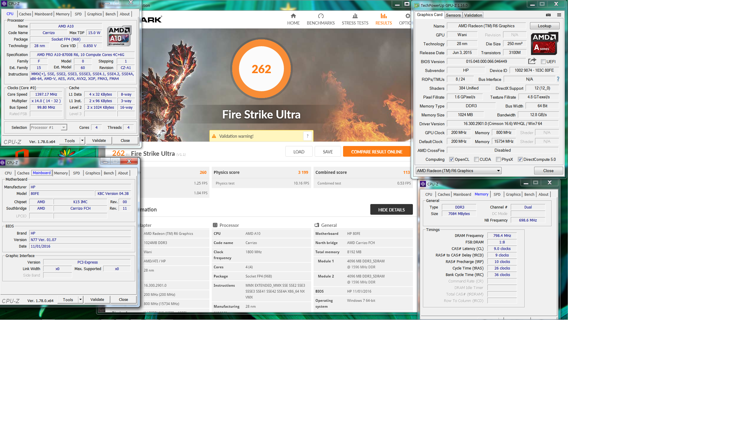
Task: Open the Processor #1 selection dropdown
Action: coord(48,127)
